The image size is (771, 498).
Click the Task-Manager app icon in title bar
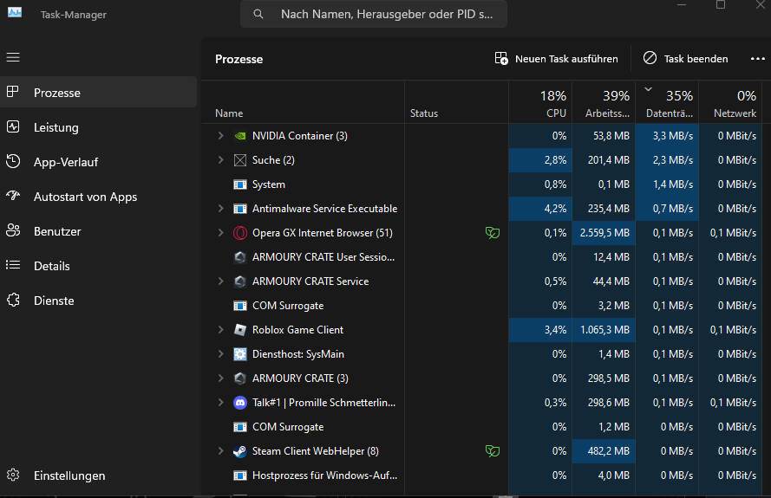[x=15, y=12]
